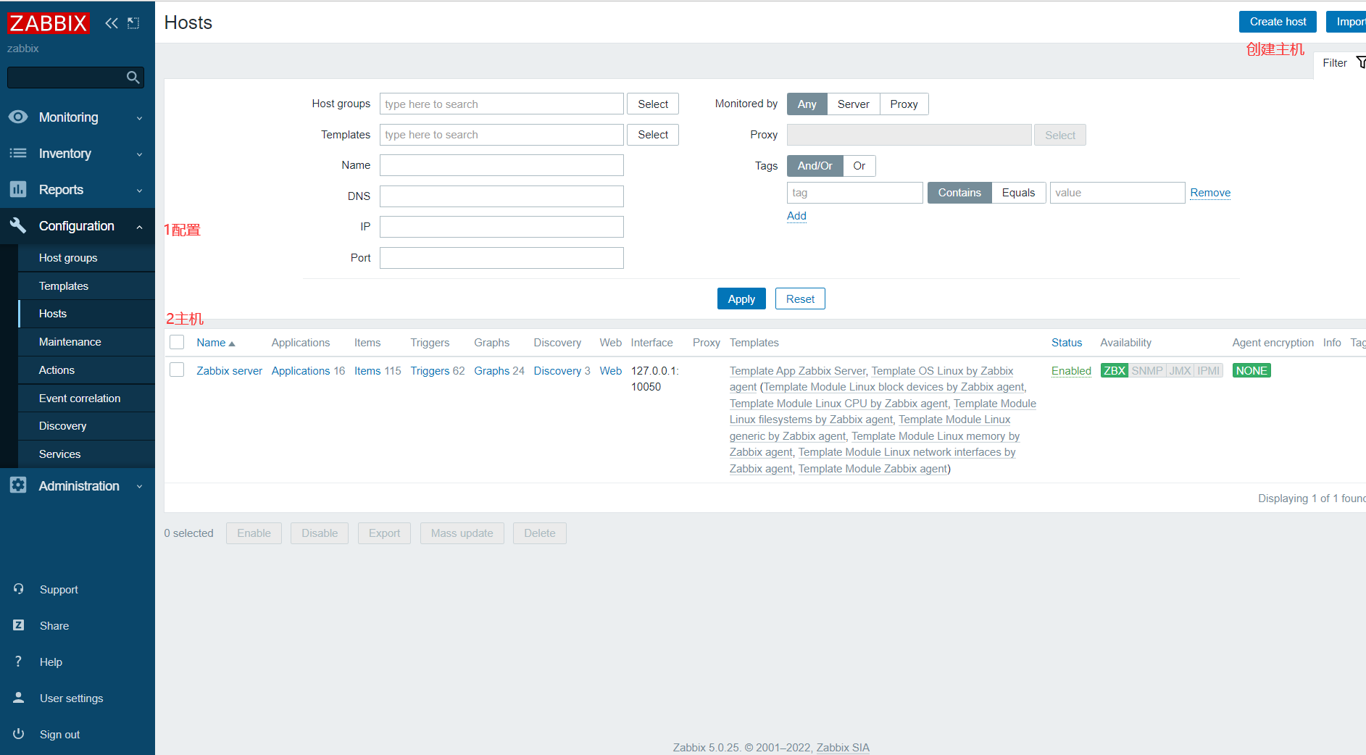The width and height of the screenshot is (1366, 755).
Task: Open Applications link for Zabbix server
Action: point(301,371)
